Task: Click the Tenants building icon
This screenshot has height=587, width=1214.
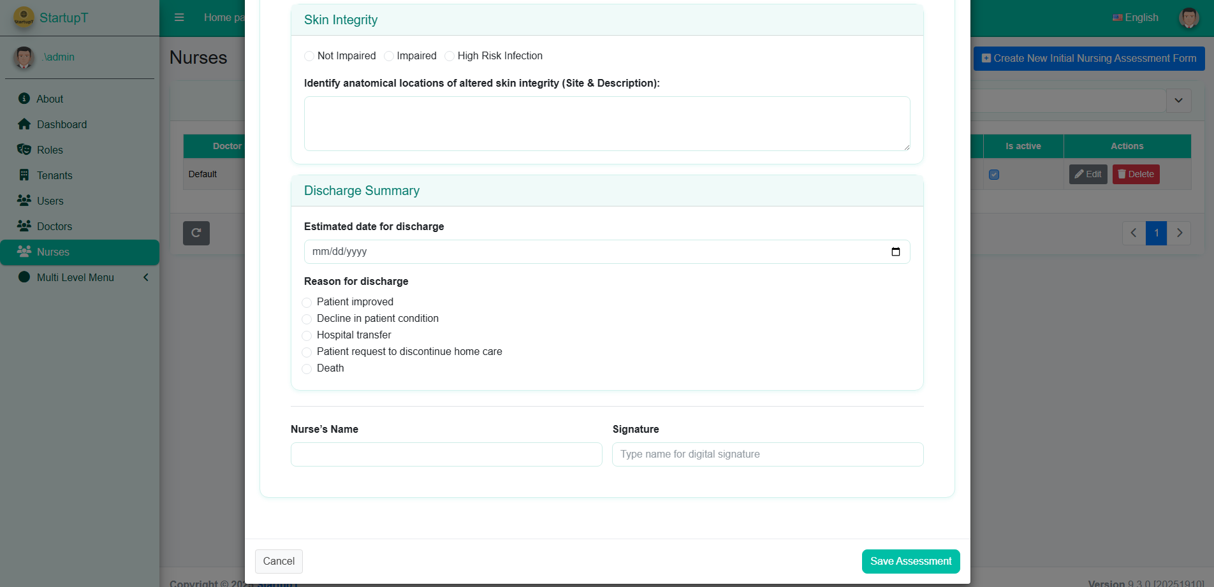Action: (24, 175)
